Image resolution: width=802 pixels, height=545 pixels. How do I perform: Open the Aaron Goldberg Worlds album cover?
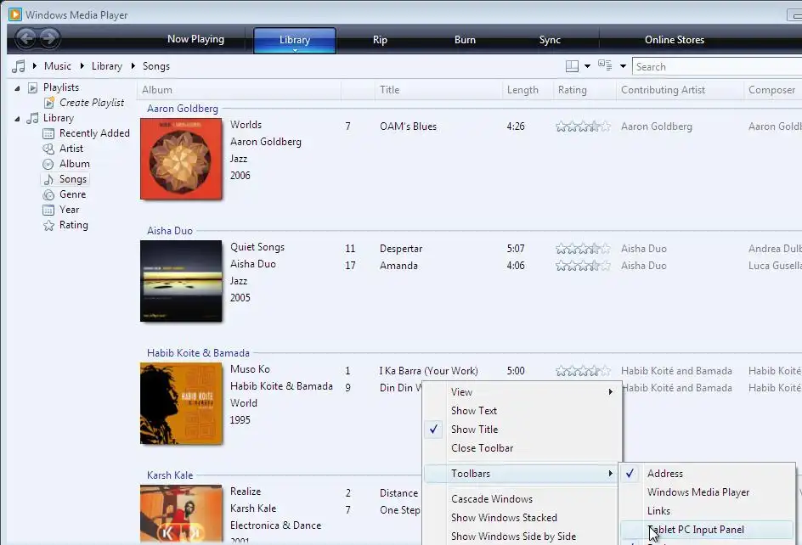(181, 159)
